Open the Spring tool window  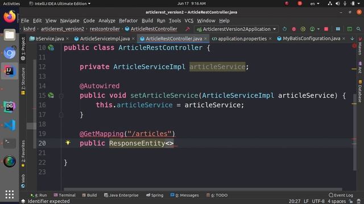pos(155,195)
